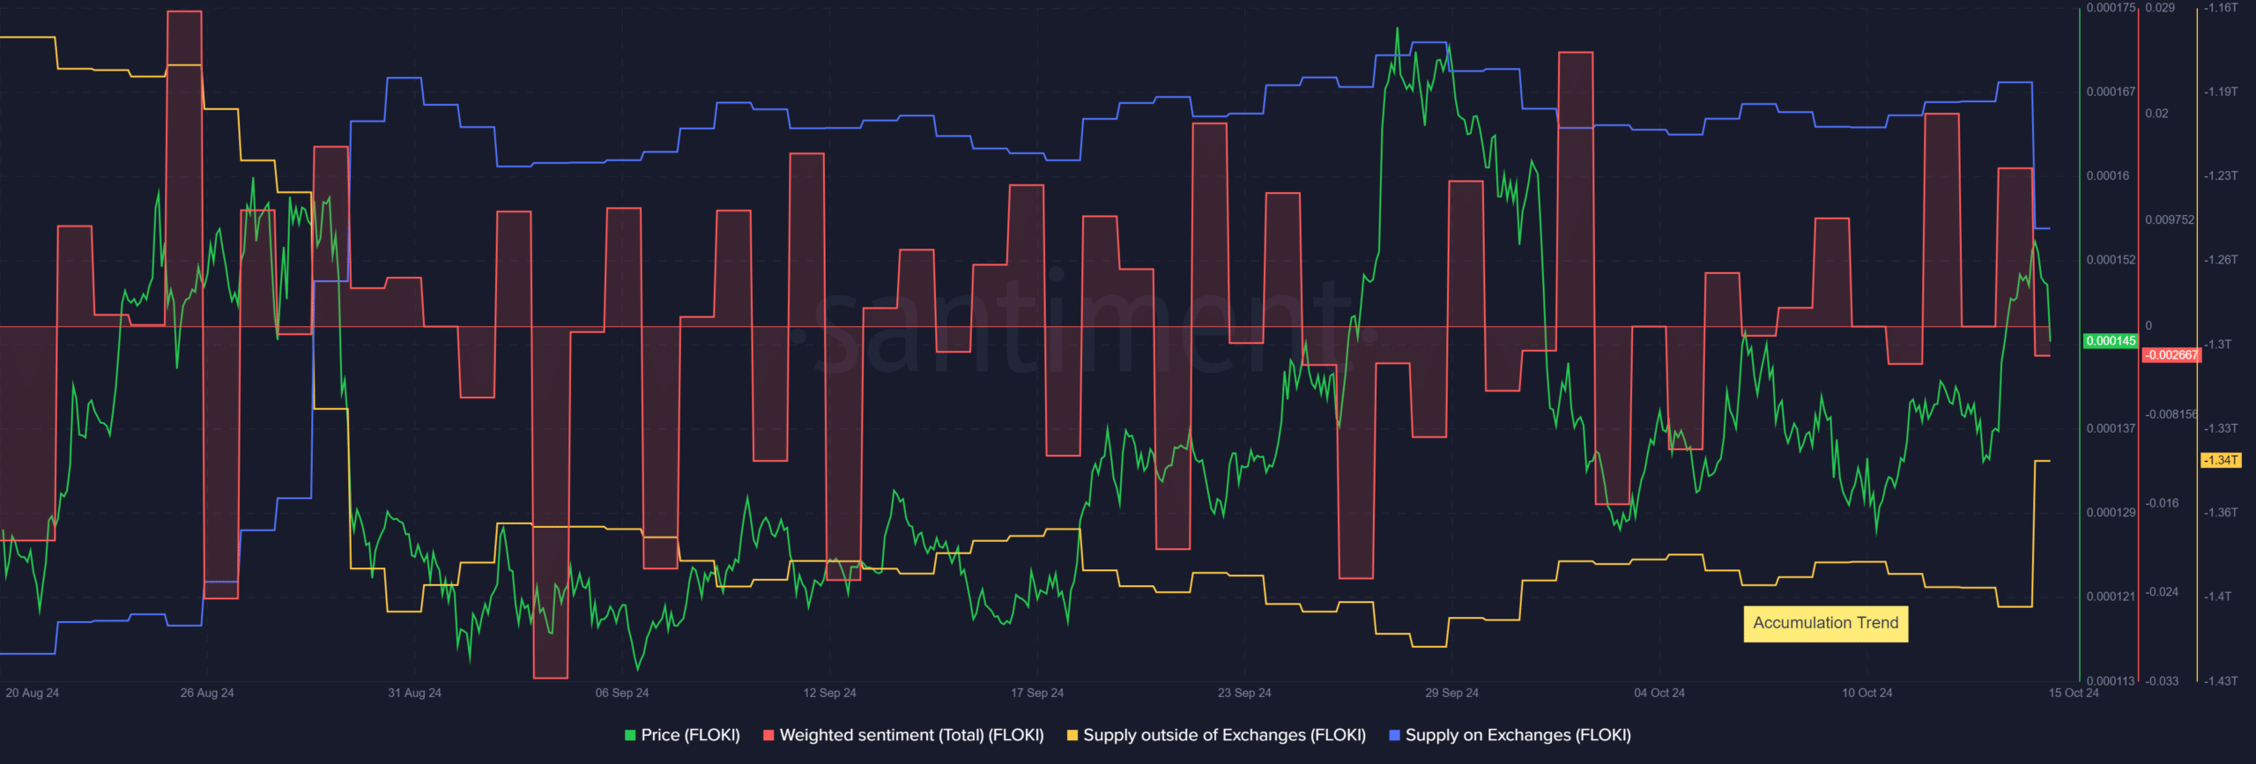Click the 0.00016 price axis value
Image resolution: width=2256 pixels, height=764 pixels.
click(2107, 176)
